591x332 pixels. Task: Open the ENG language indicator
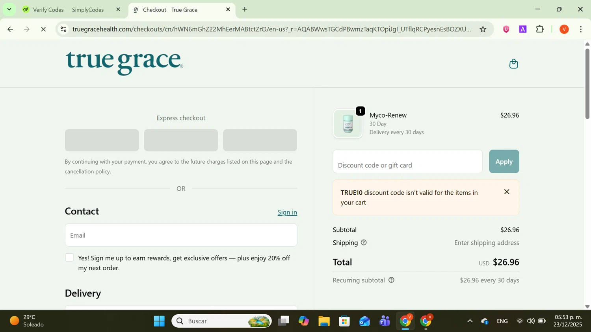[x=502, y=321]
